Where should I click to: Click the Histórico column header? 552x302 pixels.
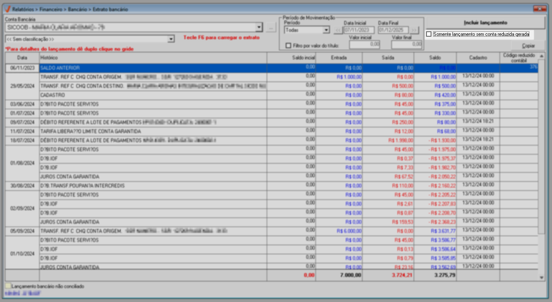click(x=153, y=58)
